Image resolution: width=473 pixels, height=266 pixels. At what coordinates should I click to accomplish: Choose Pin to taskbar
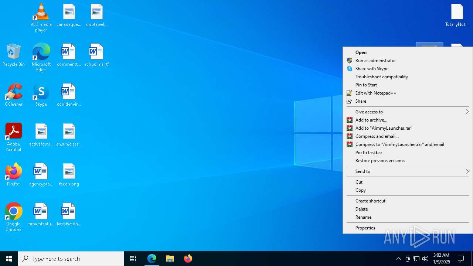coord(408,153)
